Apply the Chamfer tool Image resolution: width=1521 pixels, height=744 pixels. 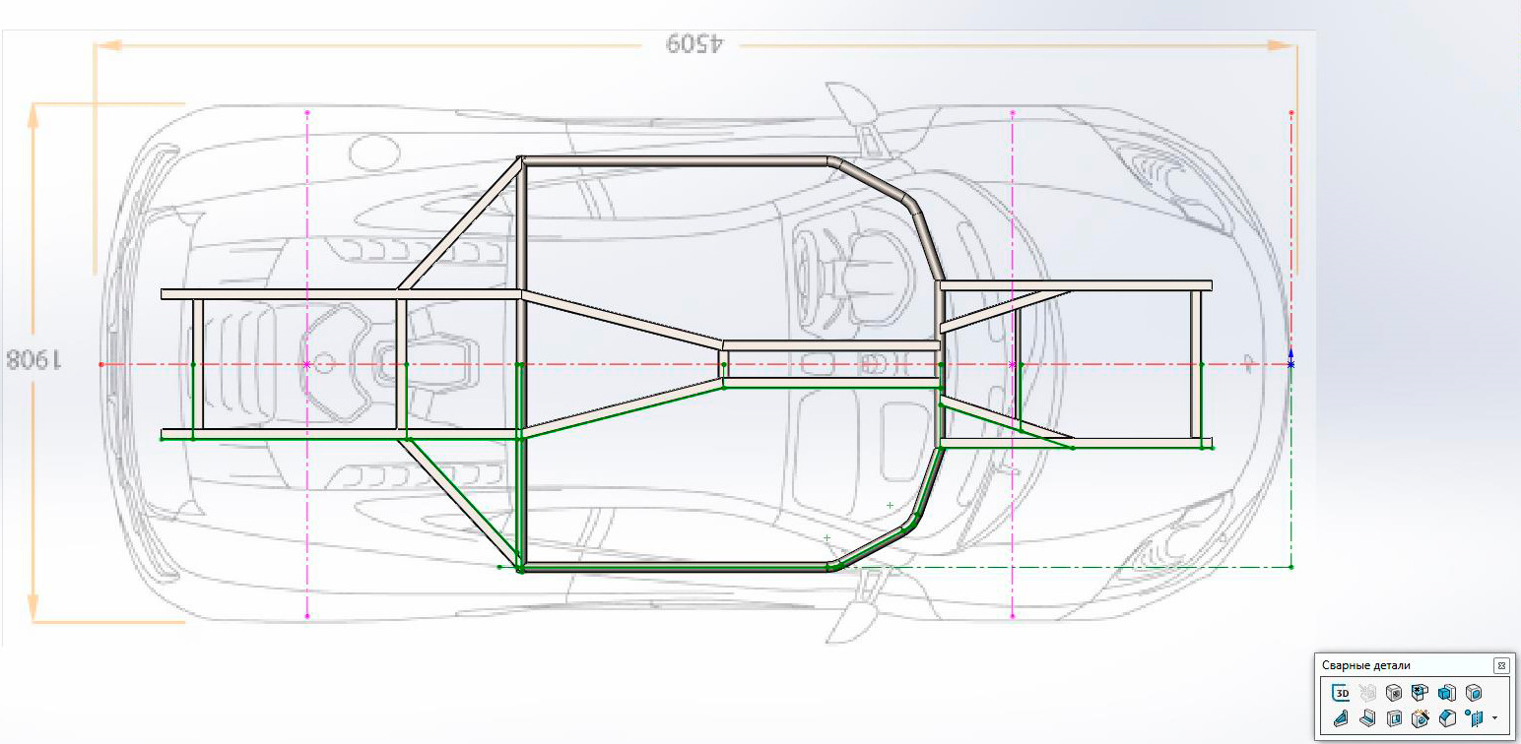click(1447, 718)
